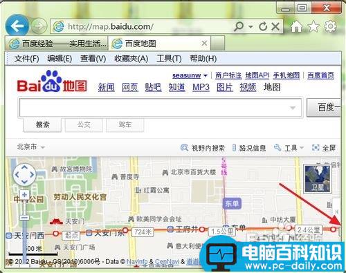Zoom out with the minus button
346x273 pixels.
click(24, 217)
